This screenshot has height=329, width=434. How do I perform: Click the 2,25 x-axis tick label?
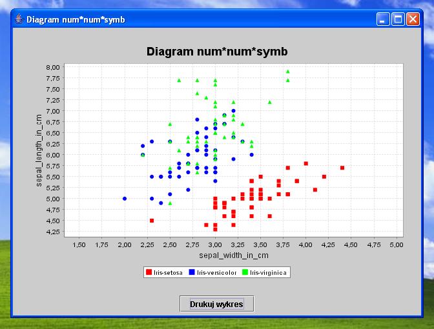point(147,244)
